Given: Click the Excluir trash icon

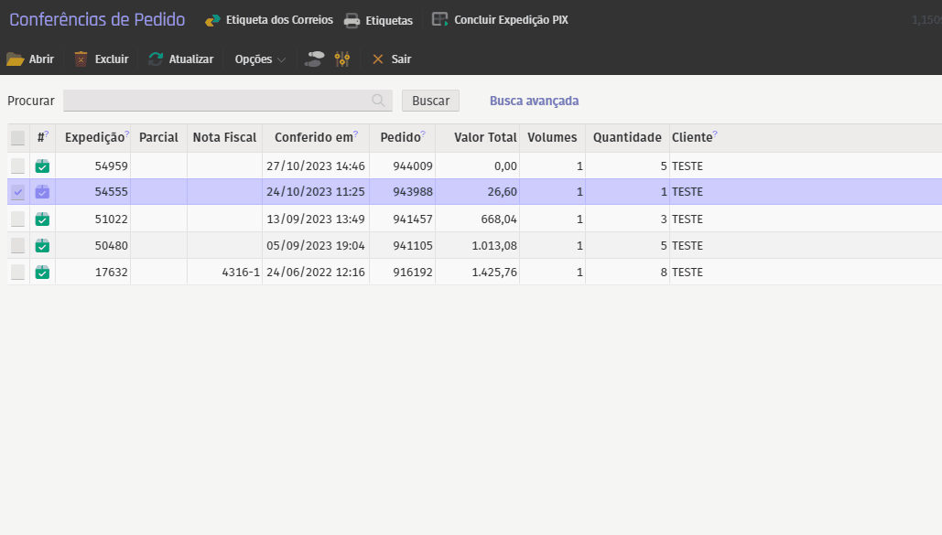Looking at the screenshot, I should 81,59.
